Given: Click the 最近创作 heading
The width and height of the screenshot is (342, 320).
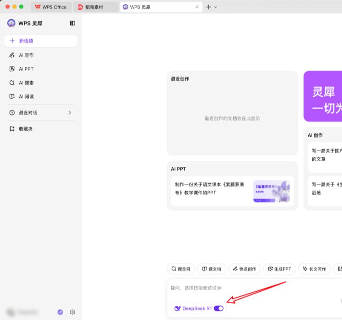Looking at the screenshot, I should tap(180, 79).
